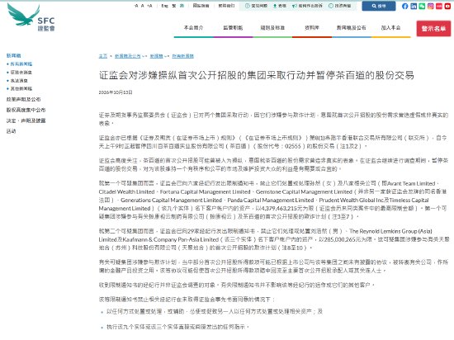The image size is (454, 340).
Task: Open the megaphone complaint link
Action: (307, 6)
